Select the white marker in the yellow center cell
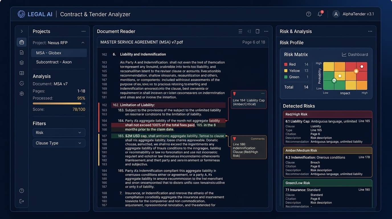The image size is (392, 219). 340,76
